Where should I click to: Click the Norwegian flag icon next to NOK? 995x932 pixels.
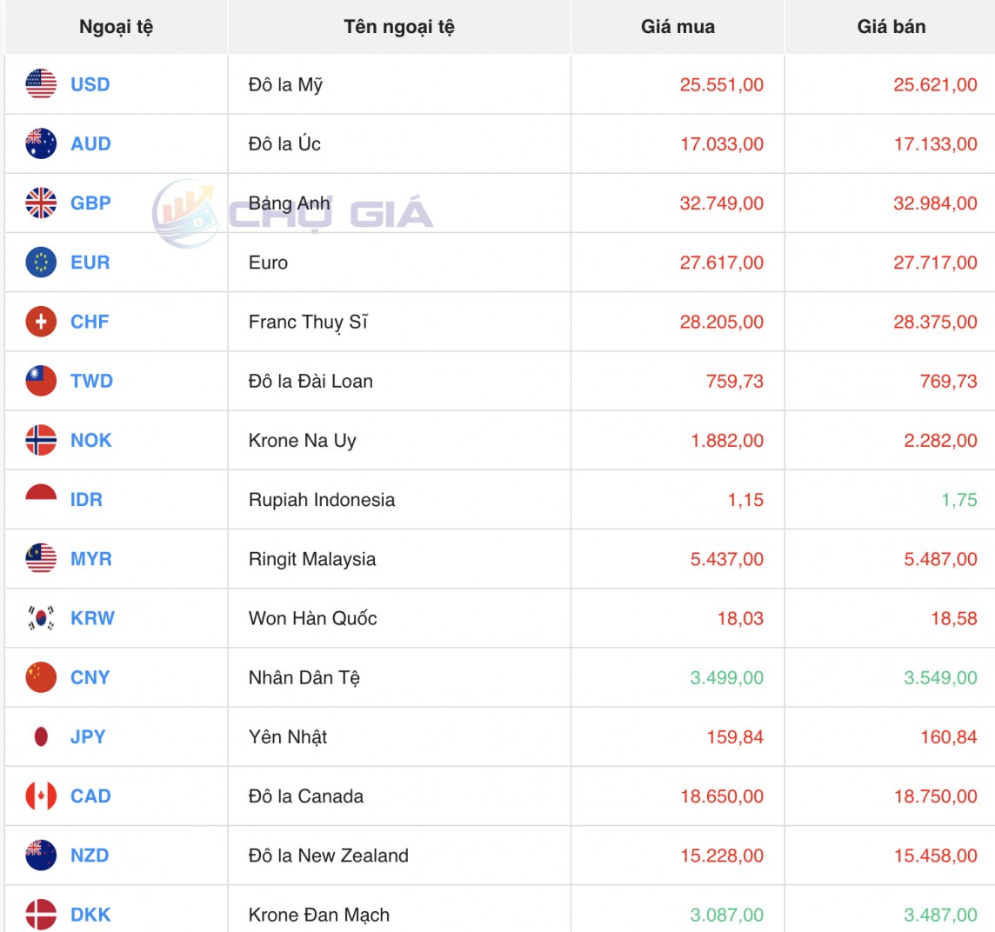(x=40, y=440)
